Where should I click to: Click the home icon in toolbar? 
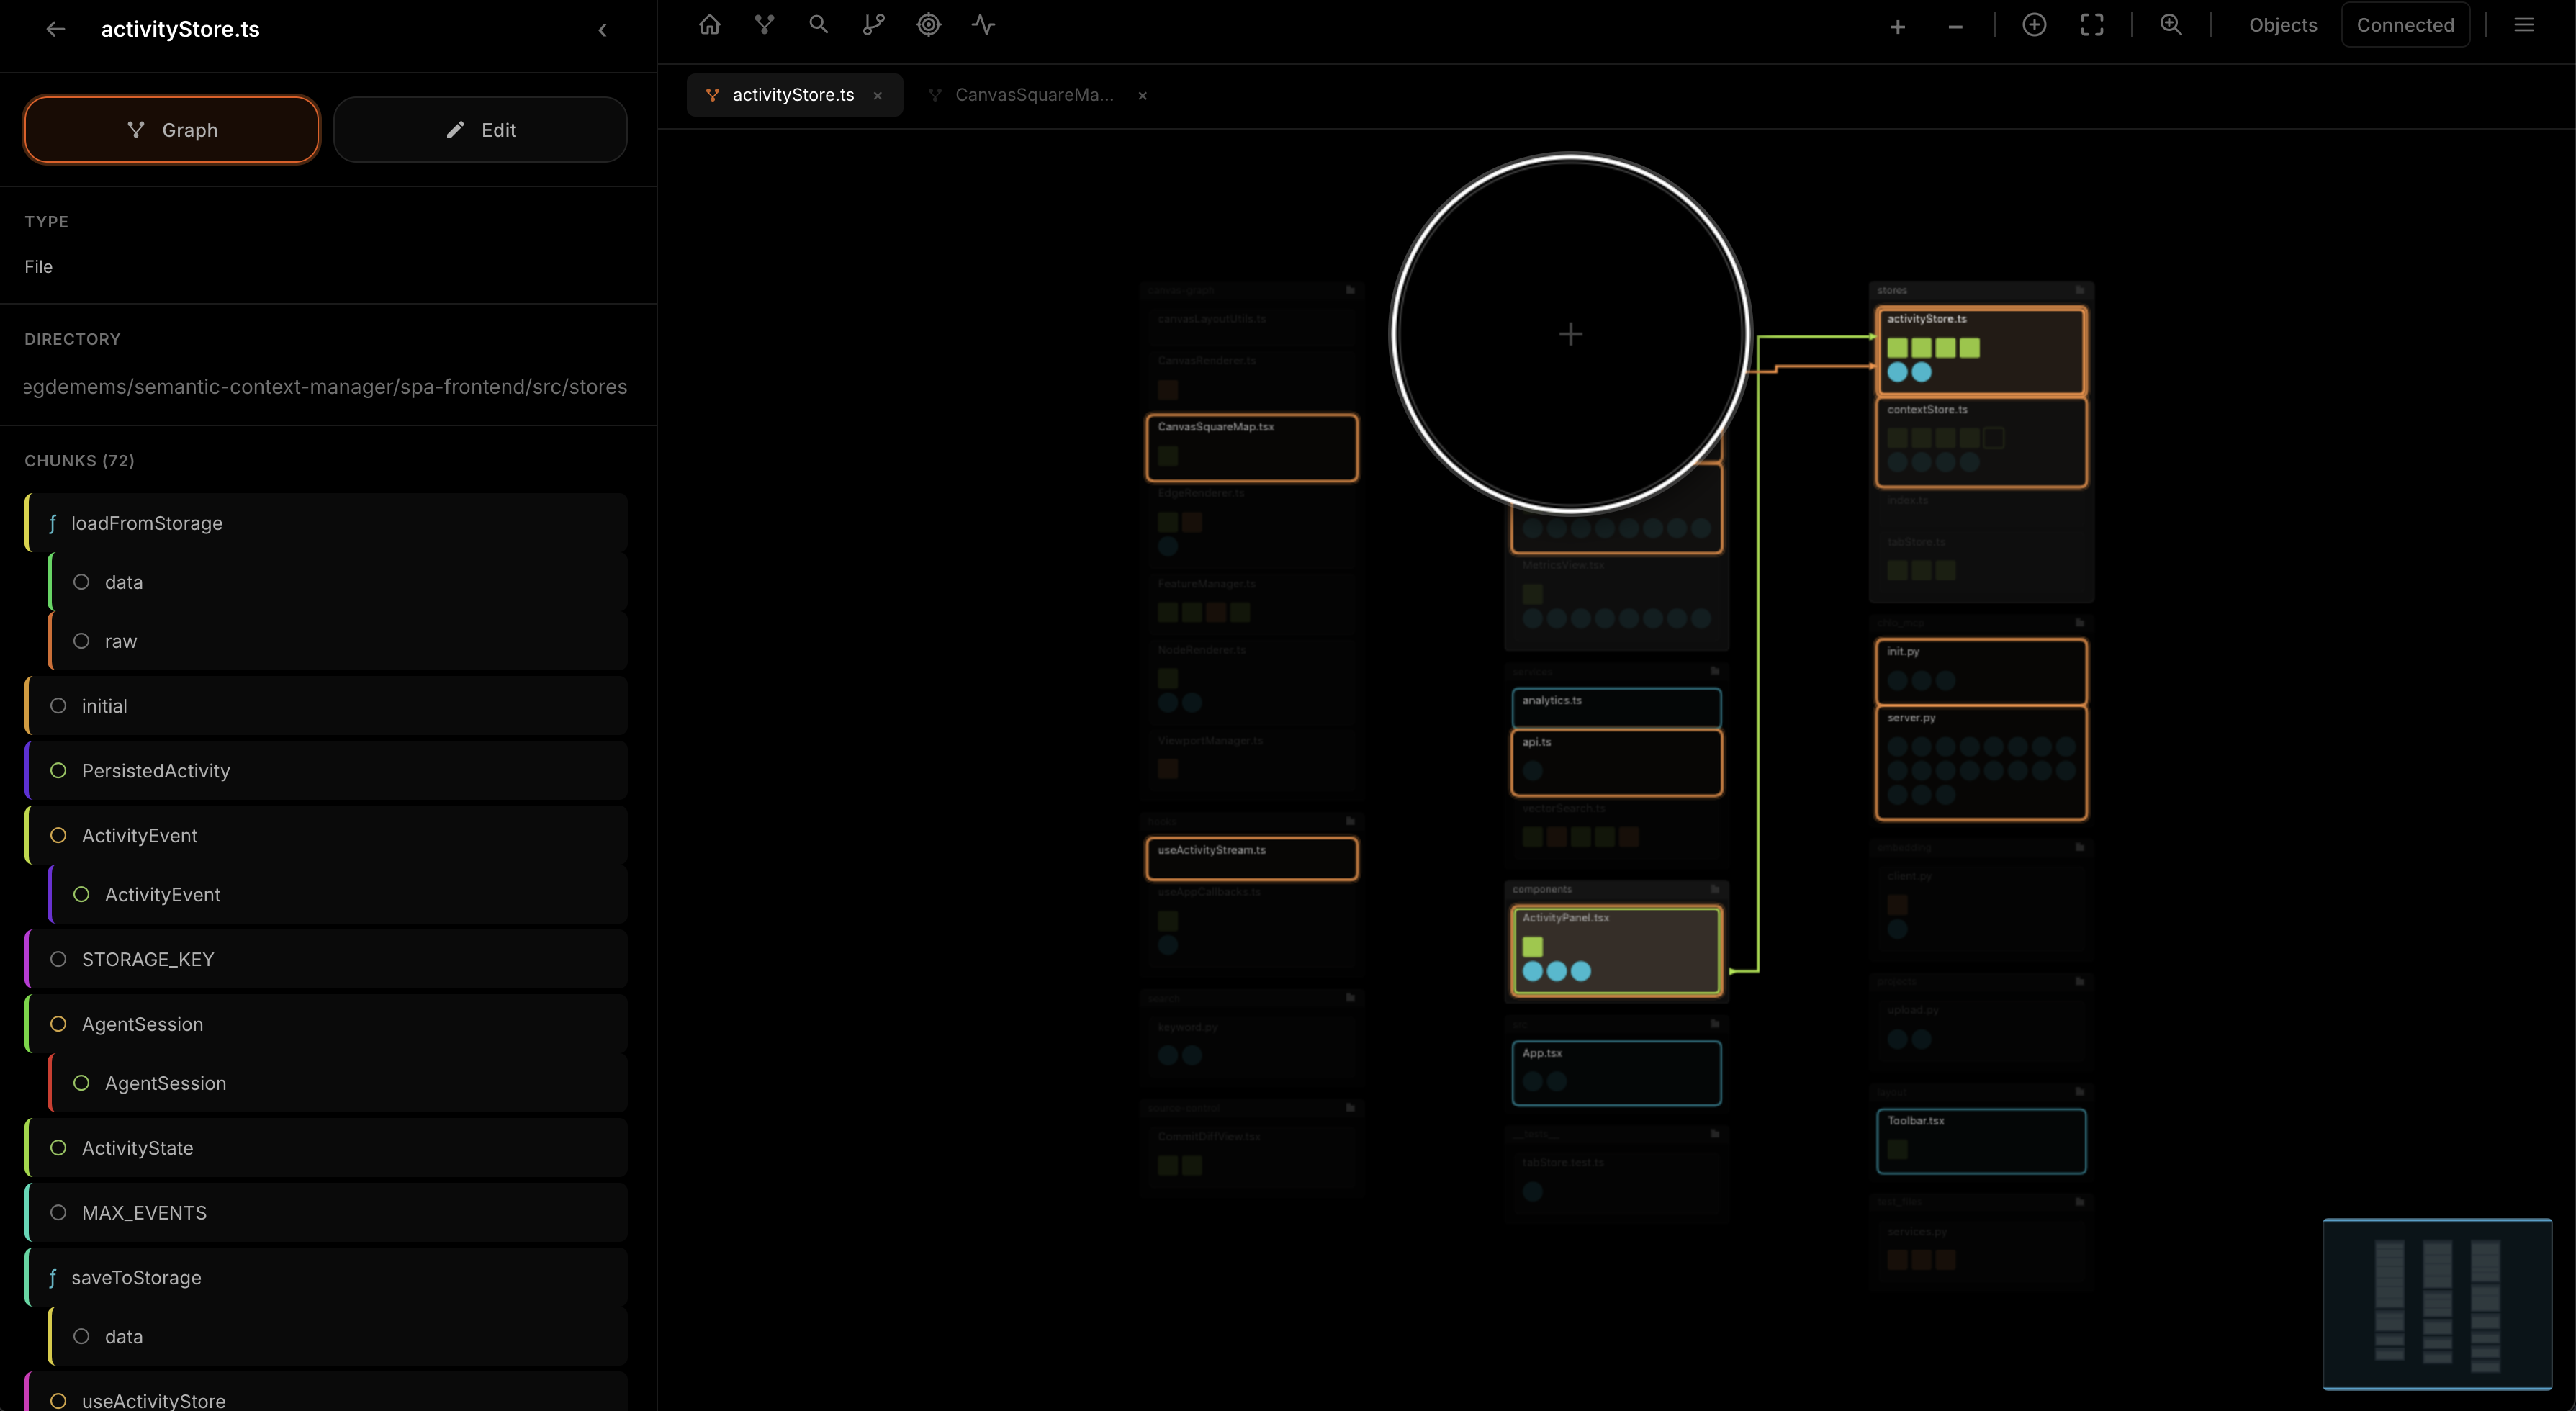709,25
